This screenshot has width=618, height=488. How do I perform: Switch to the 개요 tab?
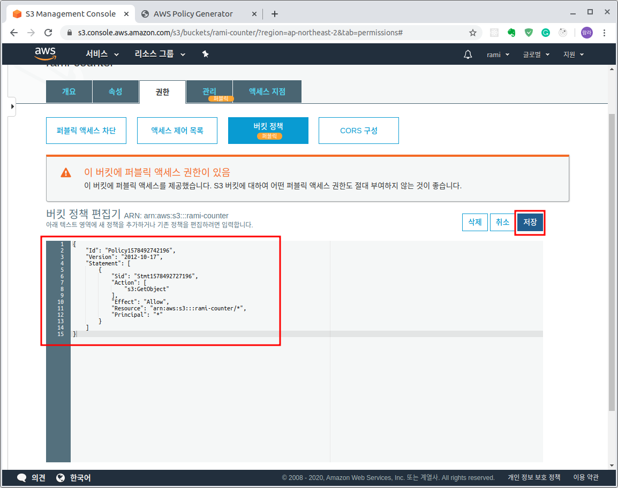(69, 92)
